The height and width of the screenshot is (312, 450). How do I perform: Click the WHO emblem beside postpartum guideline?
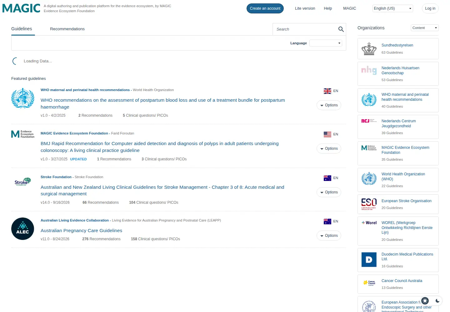[22, 98]
